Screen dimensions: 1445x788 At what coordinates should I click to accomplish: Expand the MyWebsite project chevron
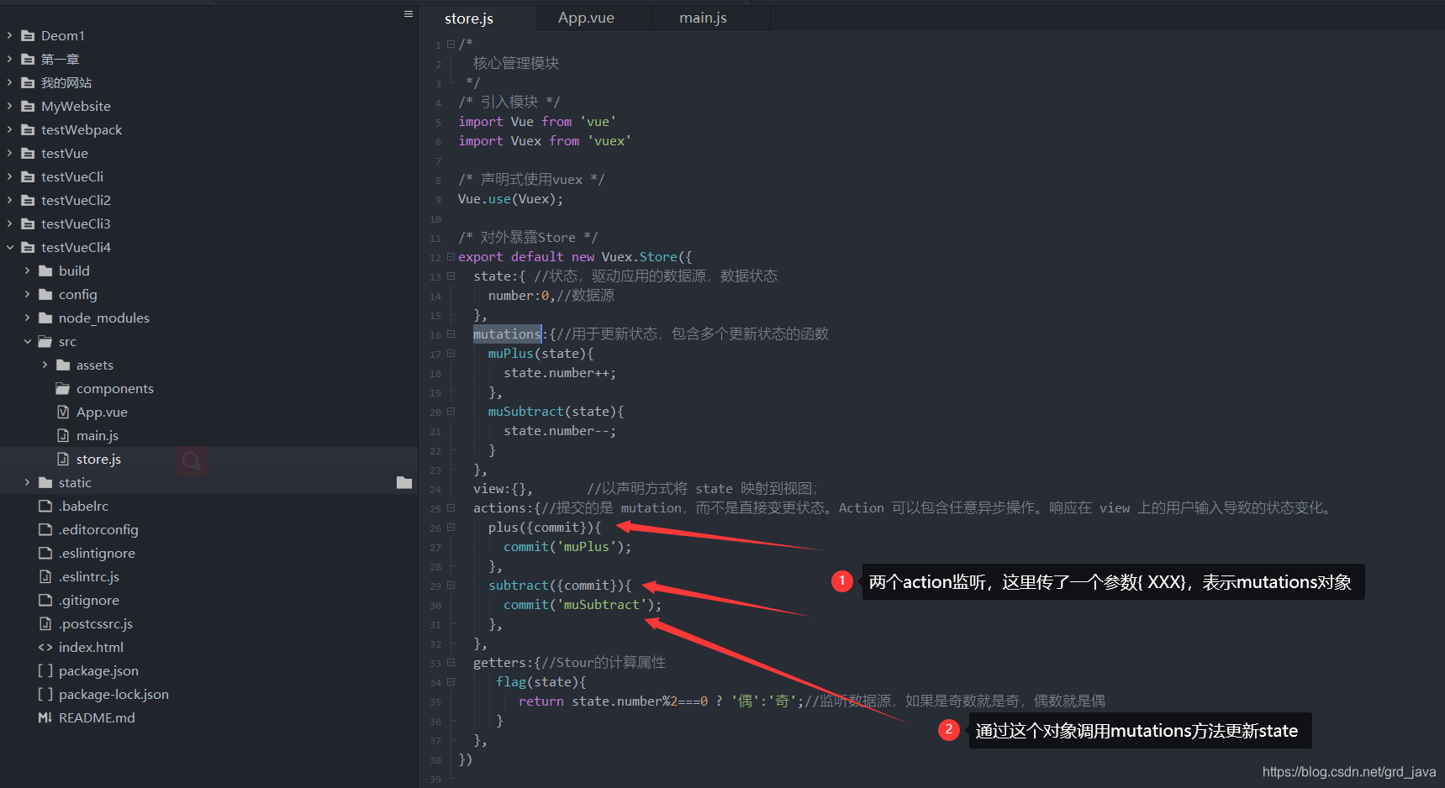click(9, 106)
